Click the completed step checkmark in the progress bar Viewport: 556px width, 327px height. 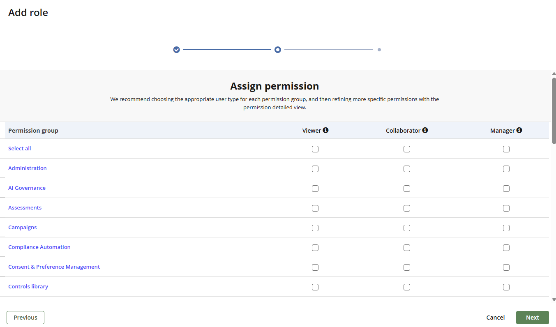click(x=176, y=49)
